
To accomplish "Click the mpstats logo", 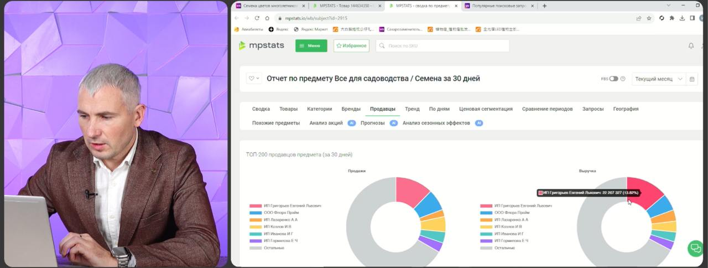I will tap(261, 45).
